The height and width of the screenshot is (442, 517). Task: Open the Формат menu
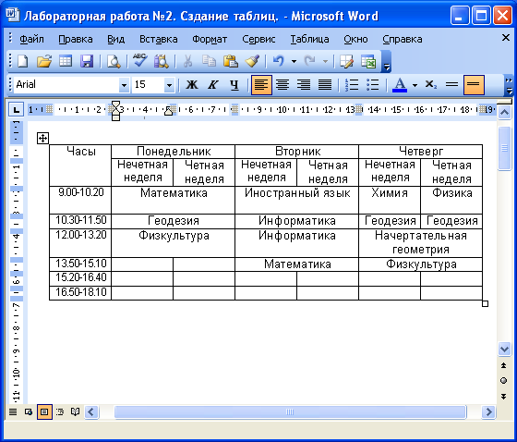(x=210, y=39)
